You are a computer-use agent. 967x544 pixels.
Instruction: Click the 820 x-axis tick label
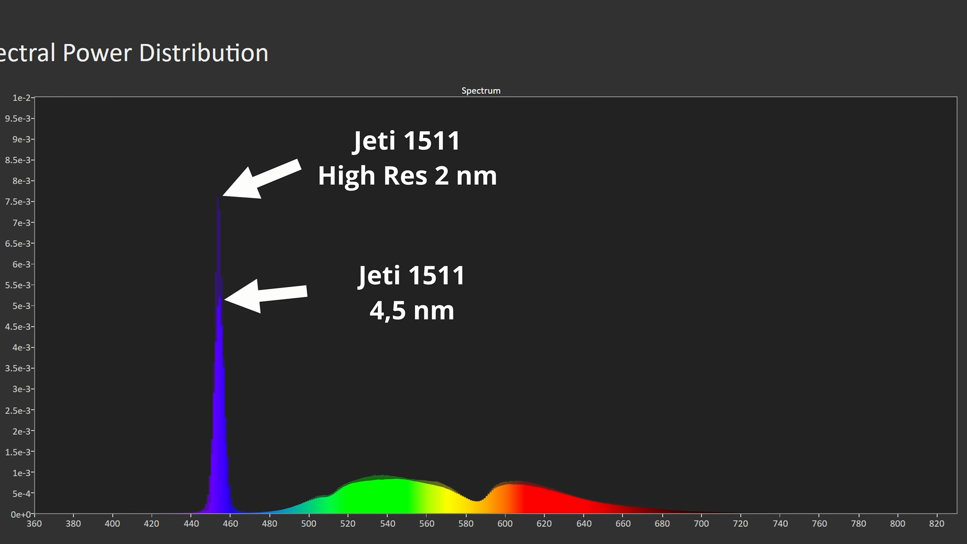[x=937, y=524]
